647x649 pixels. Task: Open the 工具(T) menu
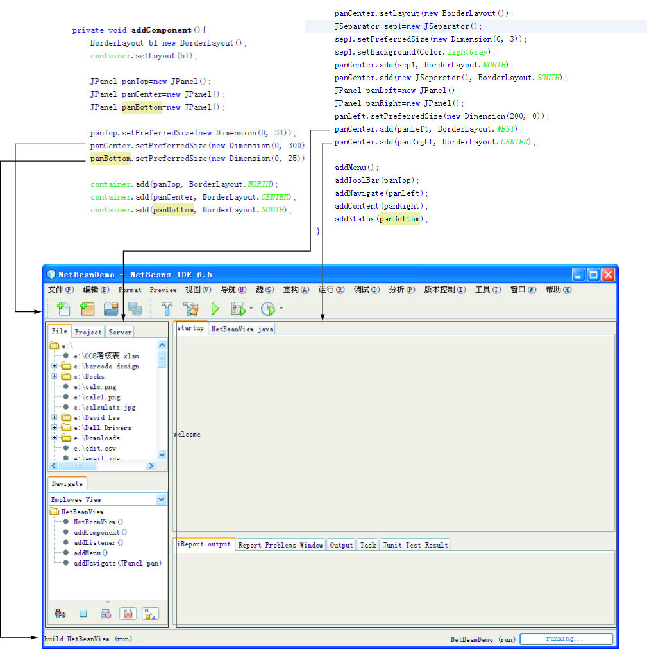click(488, 290)
